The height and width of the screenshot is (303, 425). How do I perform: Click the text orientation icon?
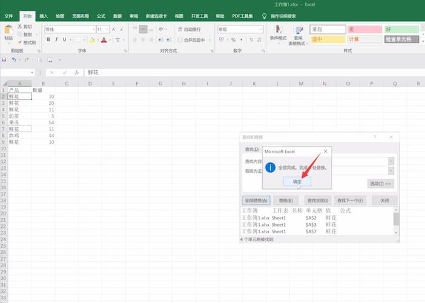[x=162, y=29]
